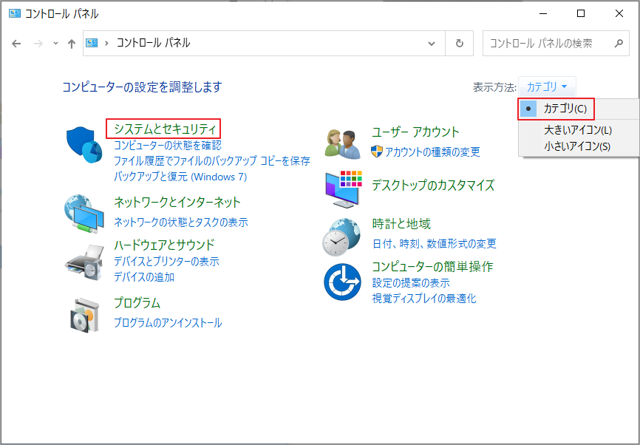The height and width of the screenshot is (445, 640).
Task: Click アカウントの種類の変更 link
Action: tap(432, 152)
